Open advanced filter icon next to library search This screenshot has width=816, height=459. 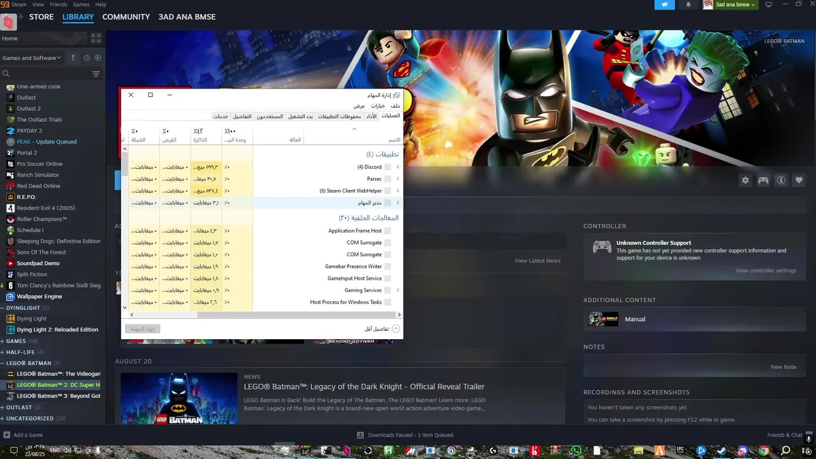point(96,74)
